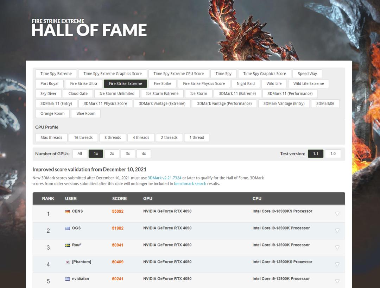Click the German flag icon beside CENS

67,211
